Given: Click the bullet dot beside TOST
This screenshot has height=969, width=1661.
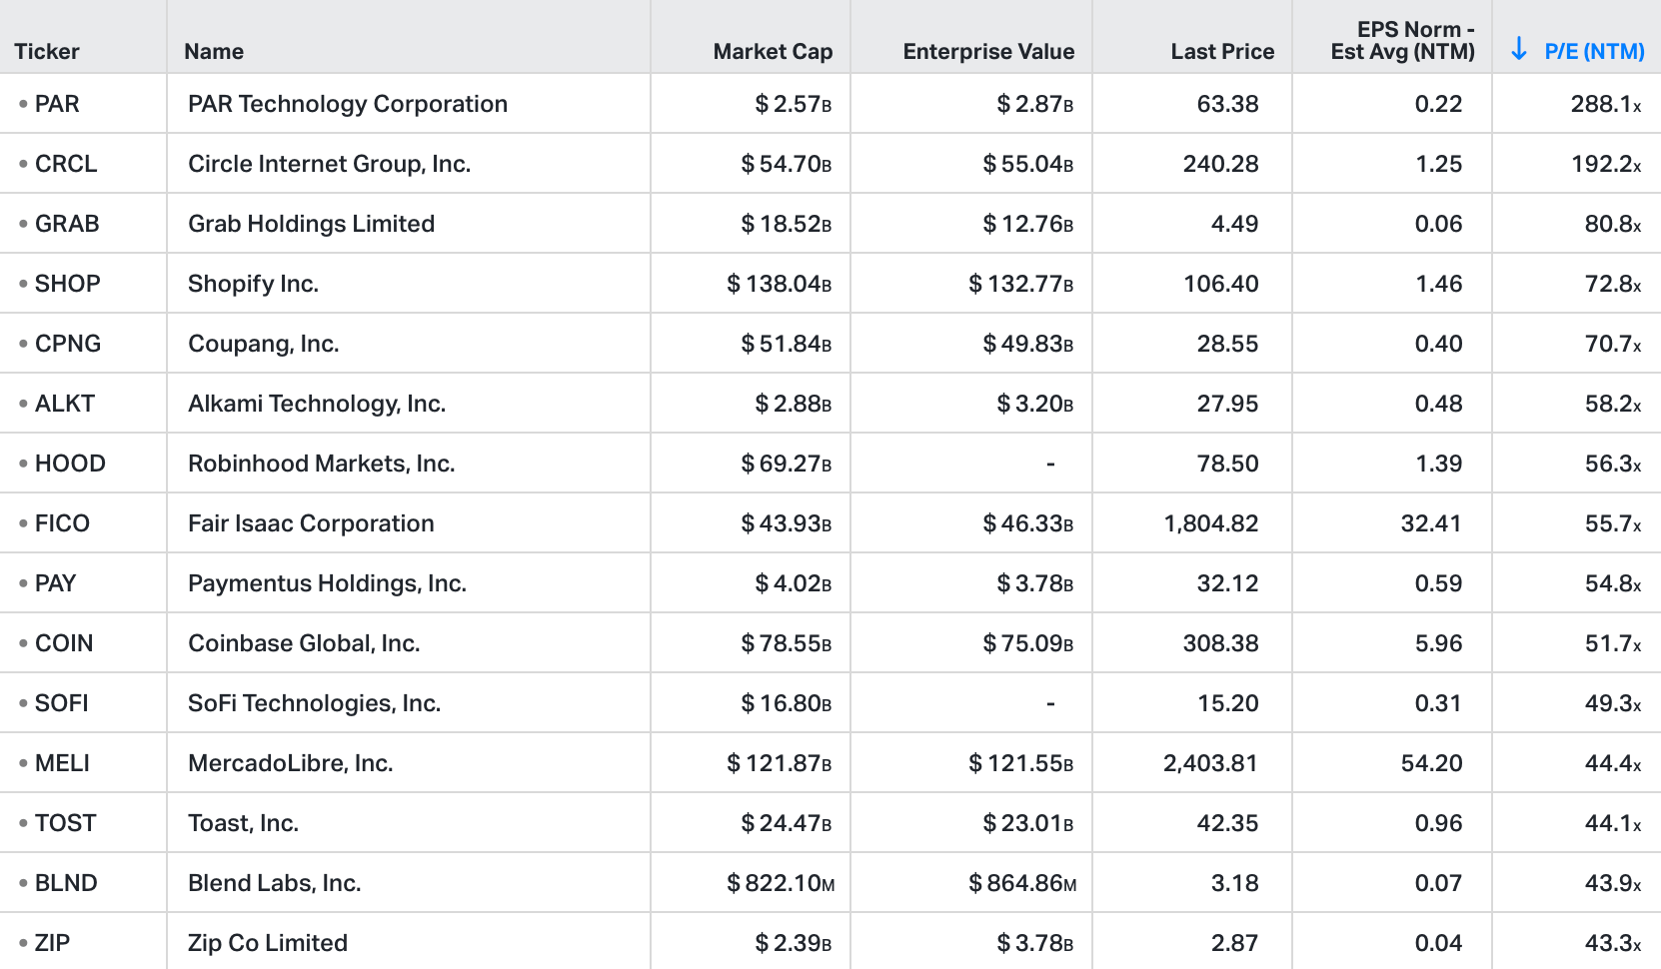Looking at the screenshot, I should [x=23, y=823].
